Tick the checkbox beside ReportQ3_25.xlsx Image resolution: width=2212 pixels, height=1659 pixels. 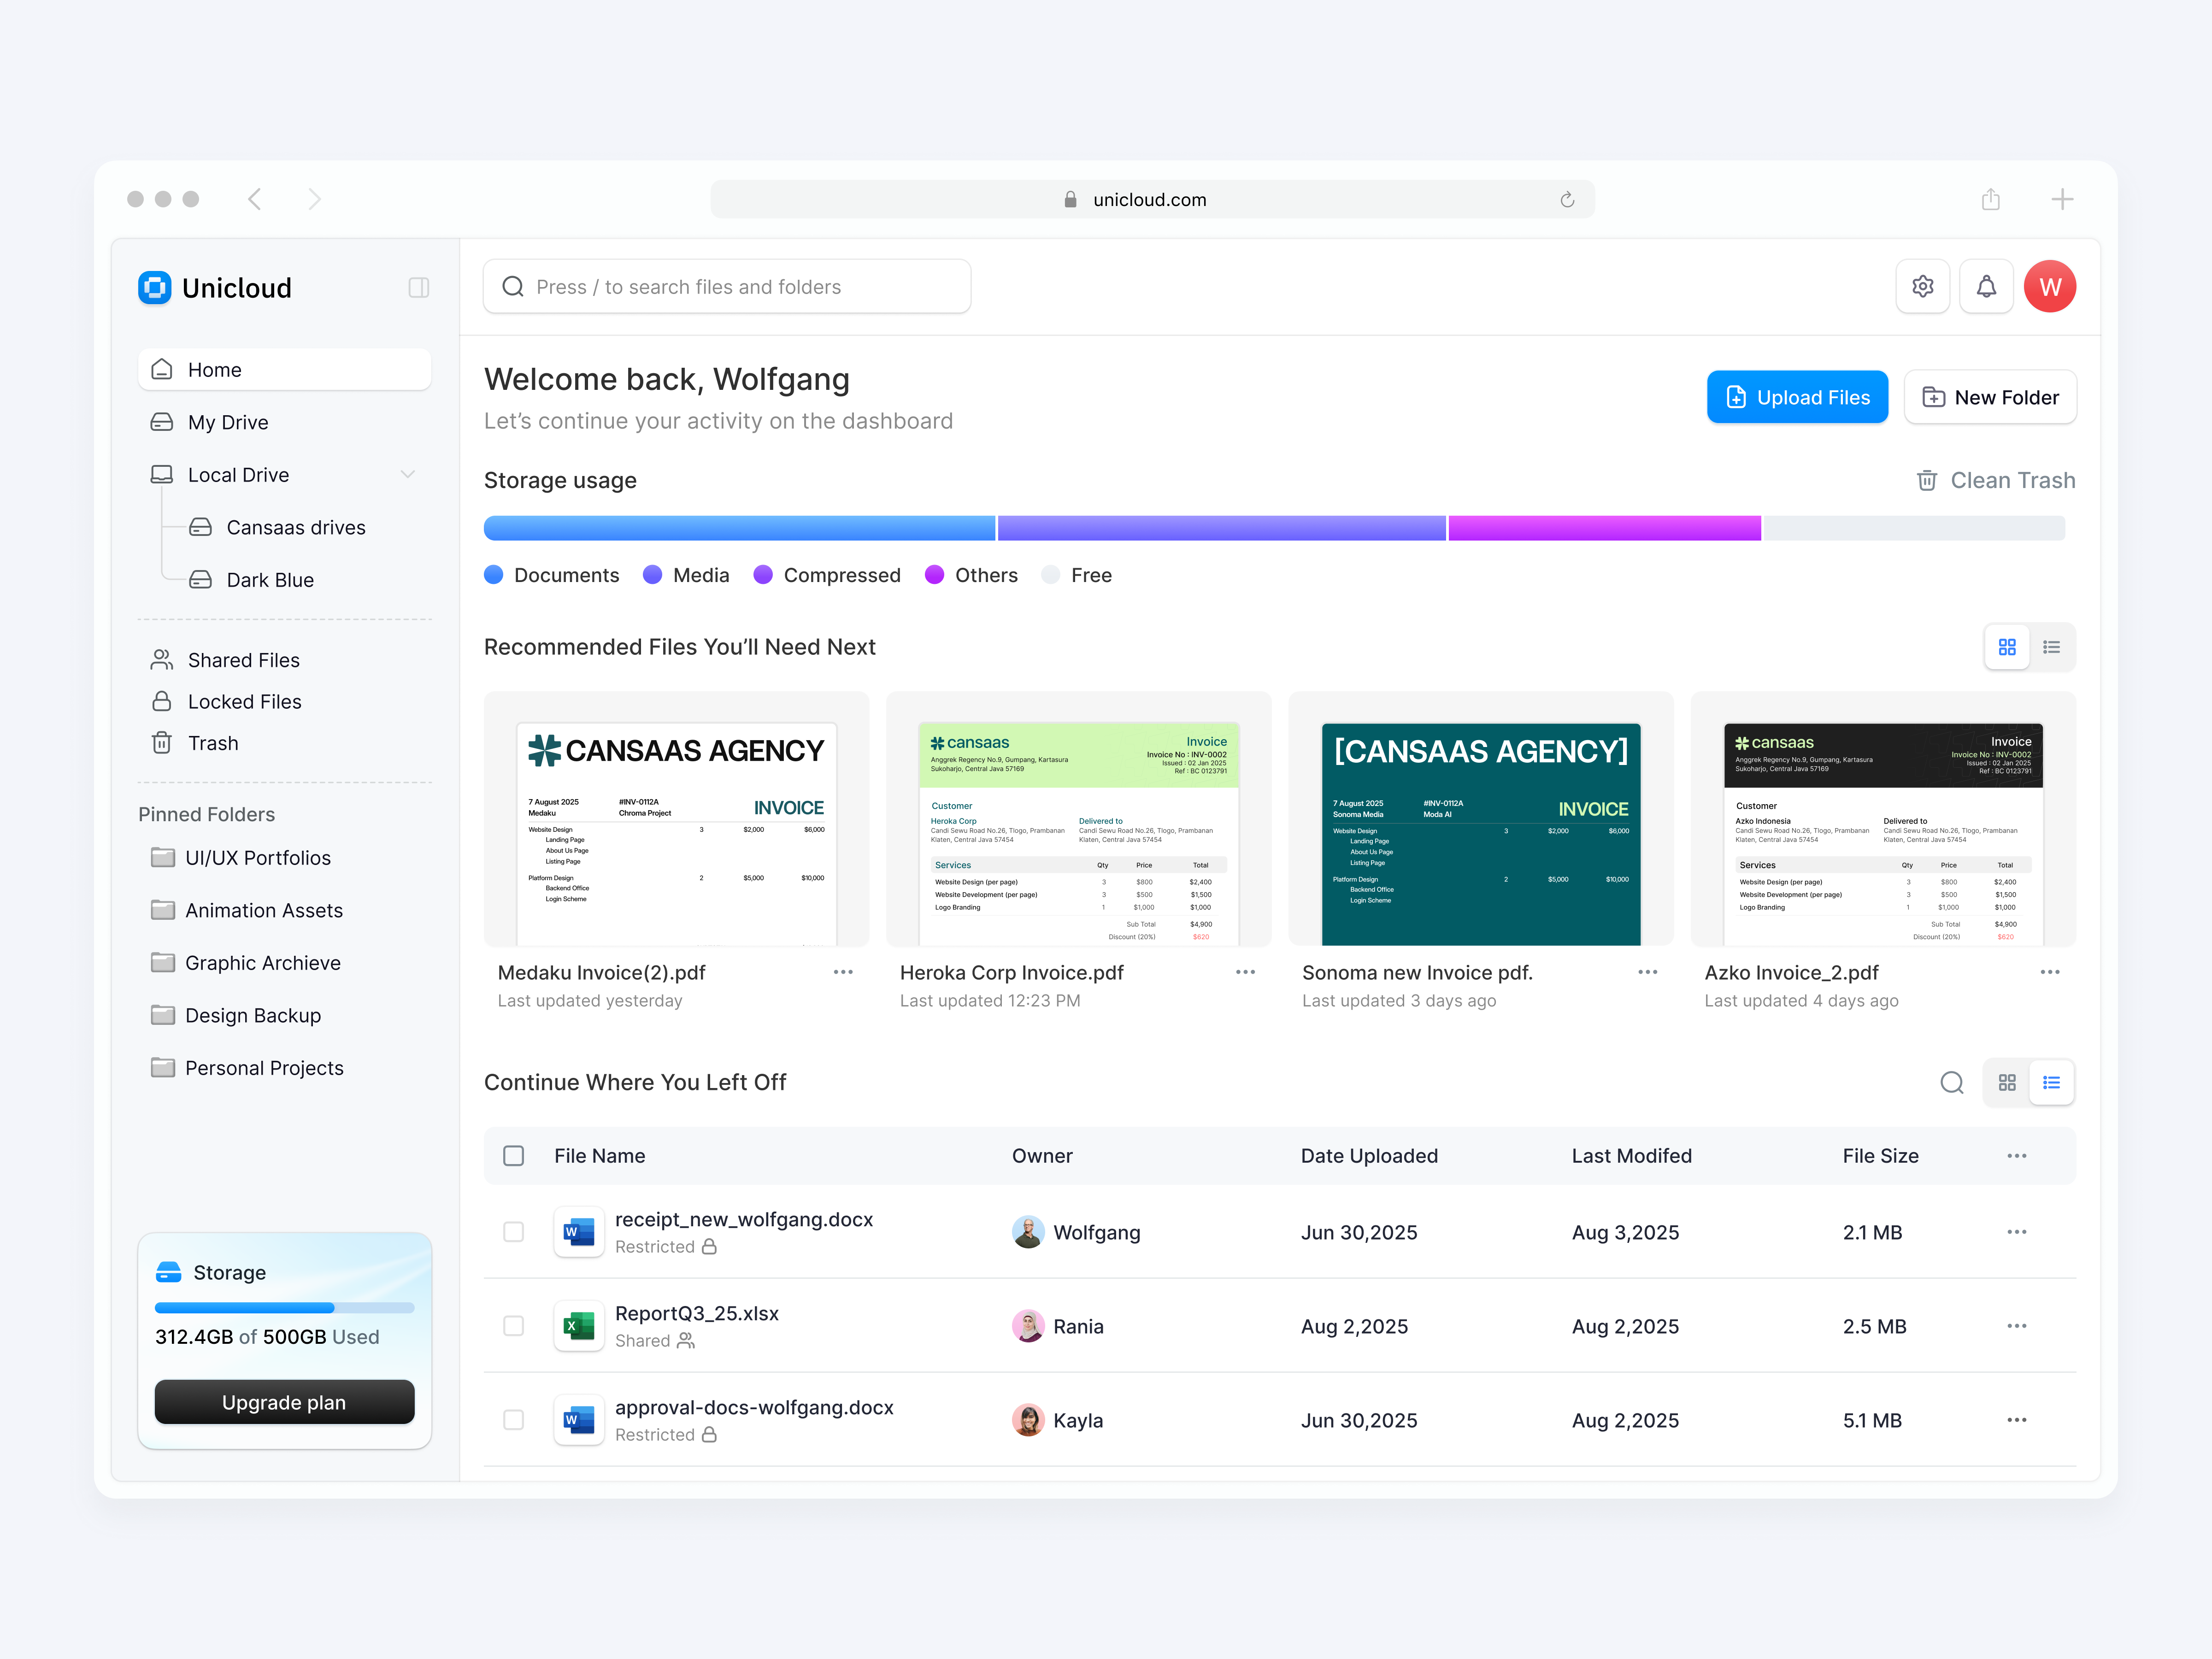tap(513, 1326)
